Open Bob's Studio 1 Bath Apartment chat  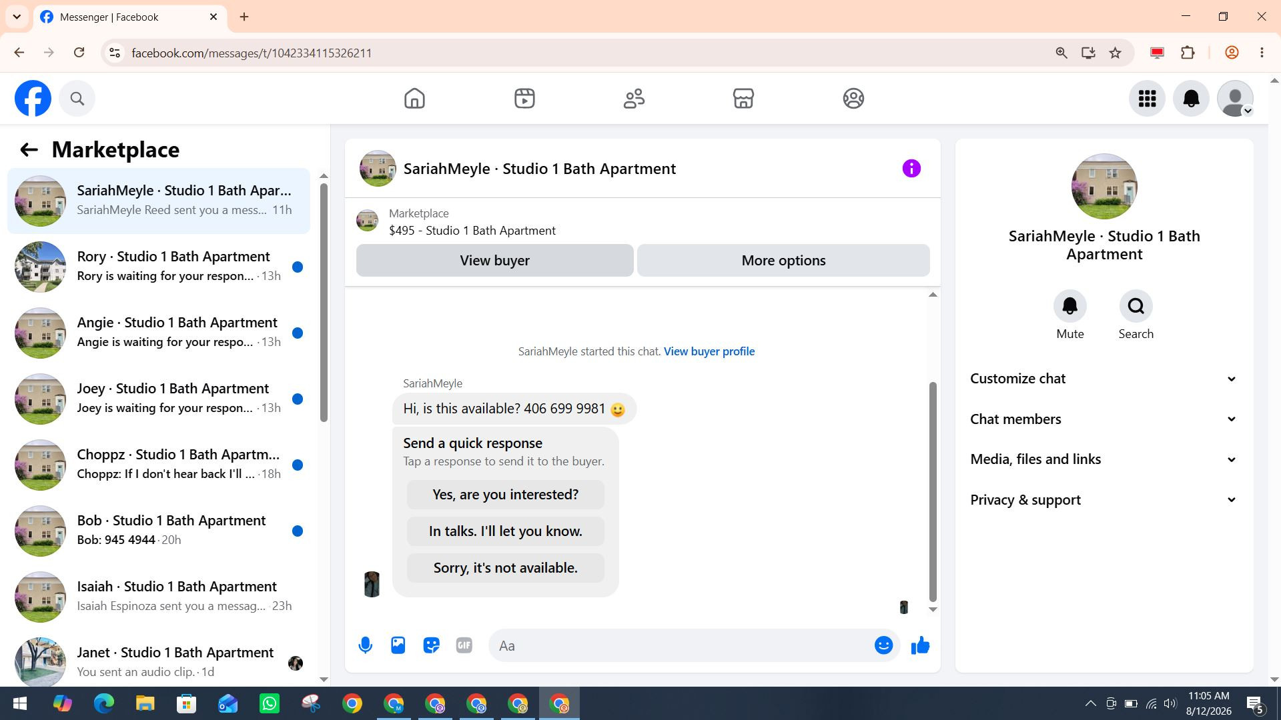pyautogui.click(x=159, y=531)
